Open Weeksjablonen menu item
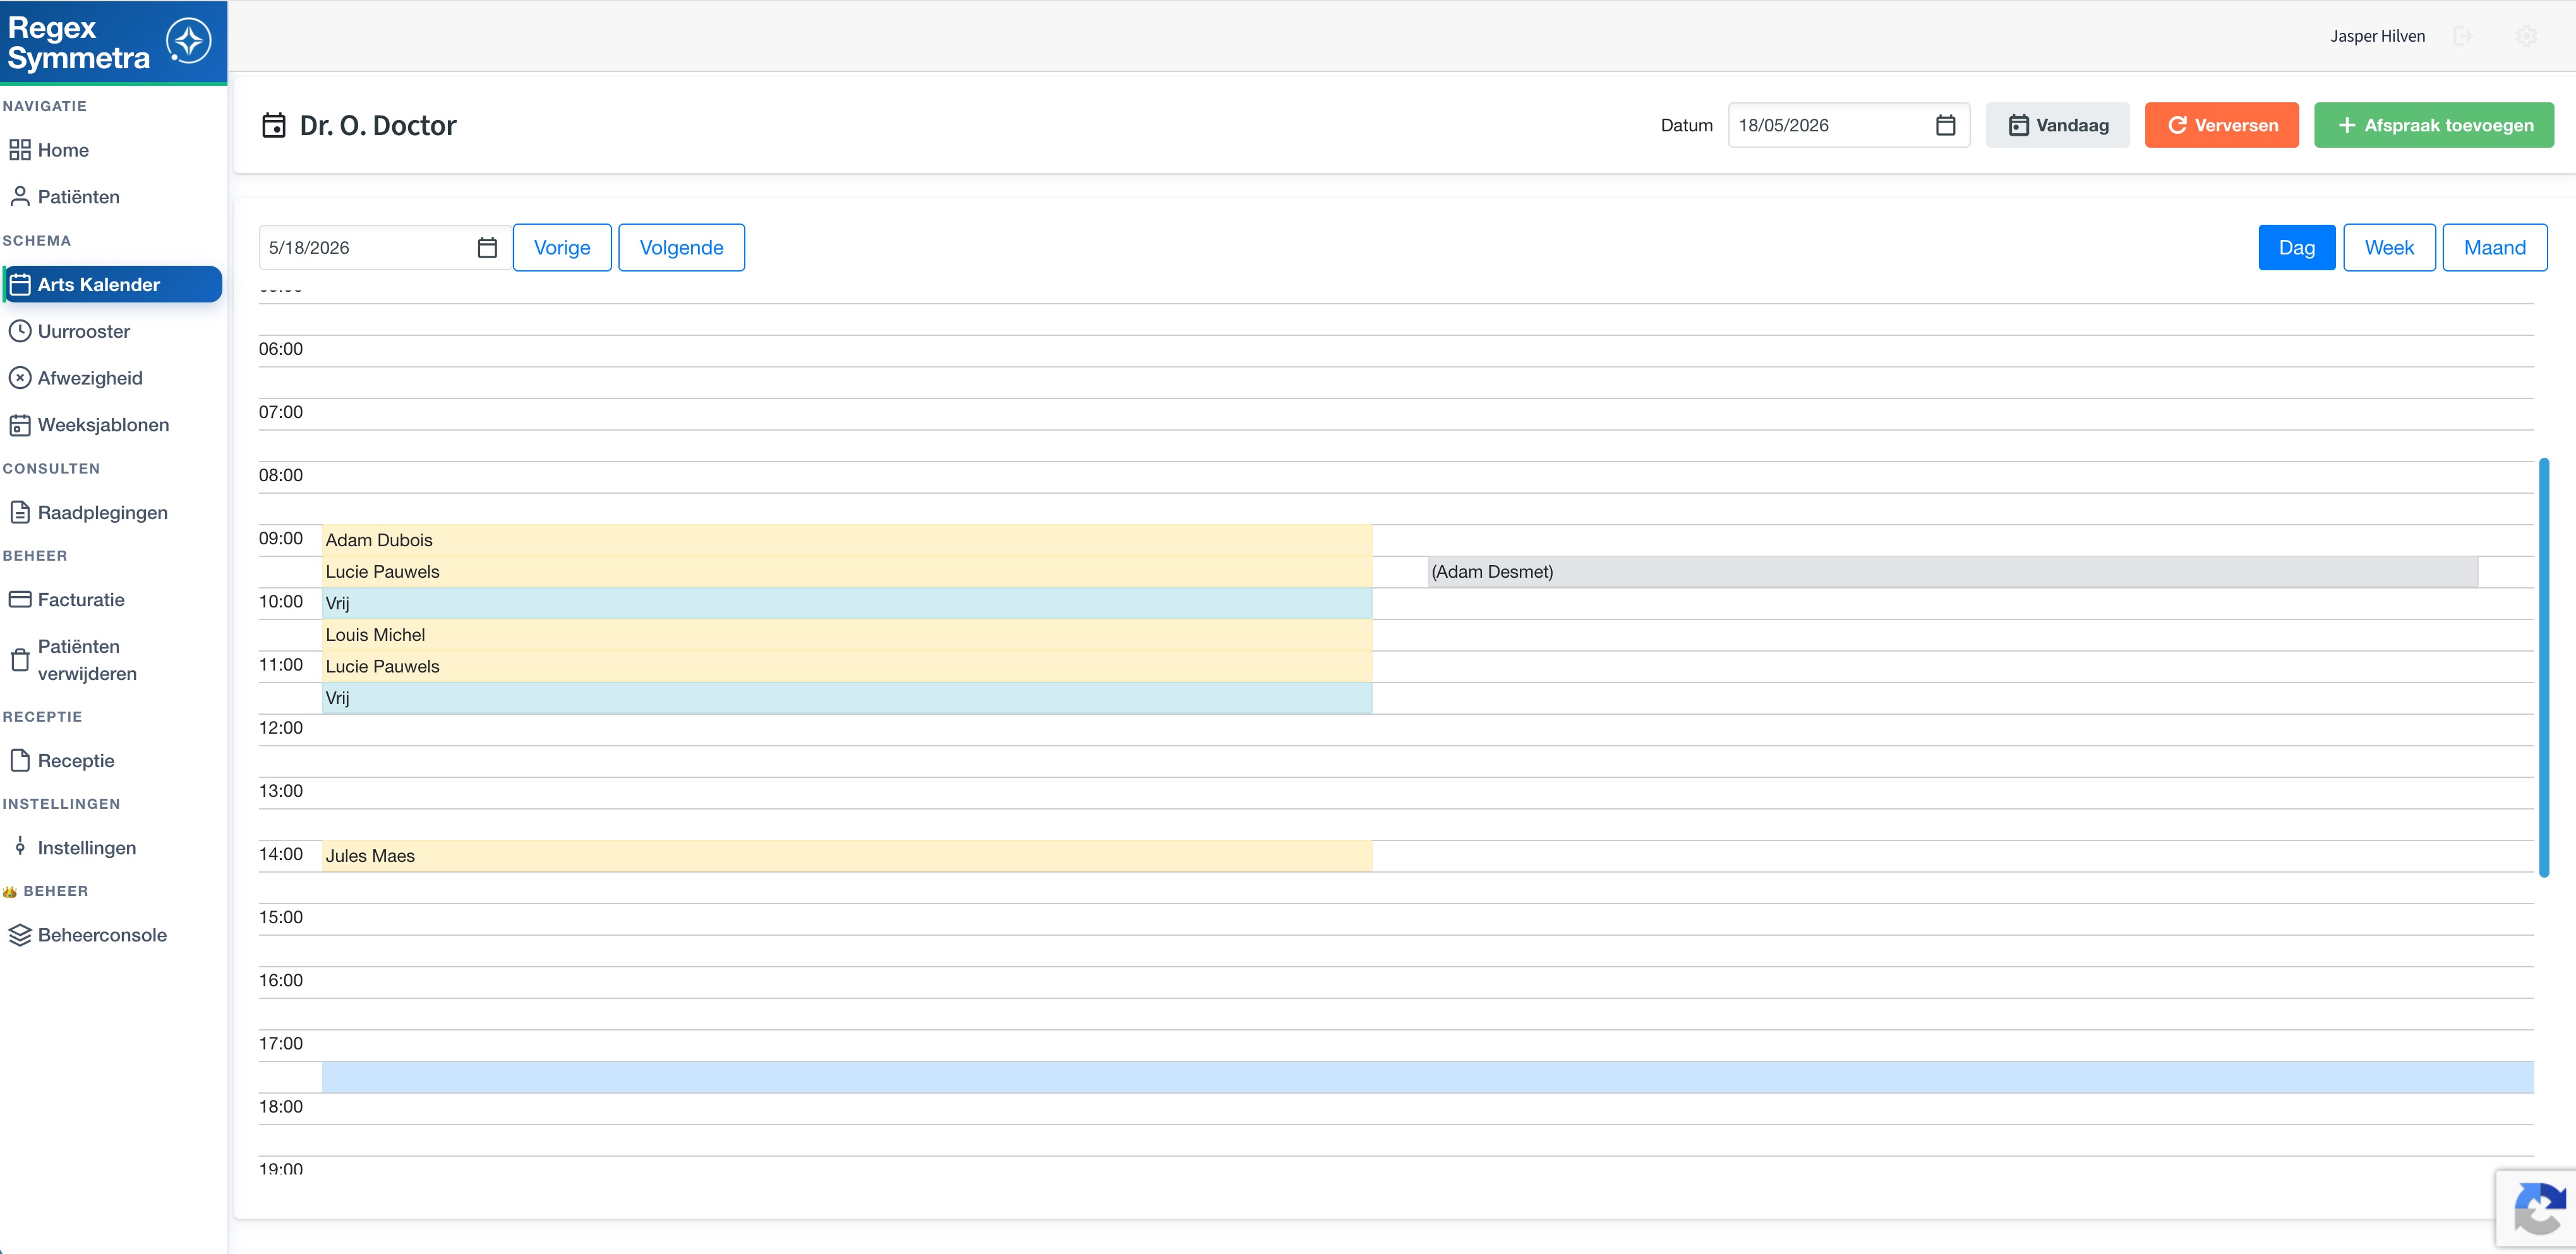The image size is (2576, 1254). click(x=103, y=425)
